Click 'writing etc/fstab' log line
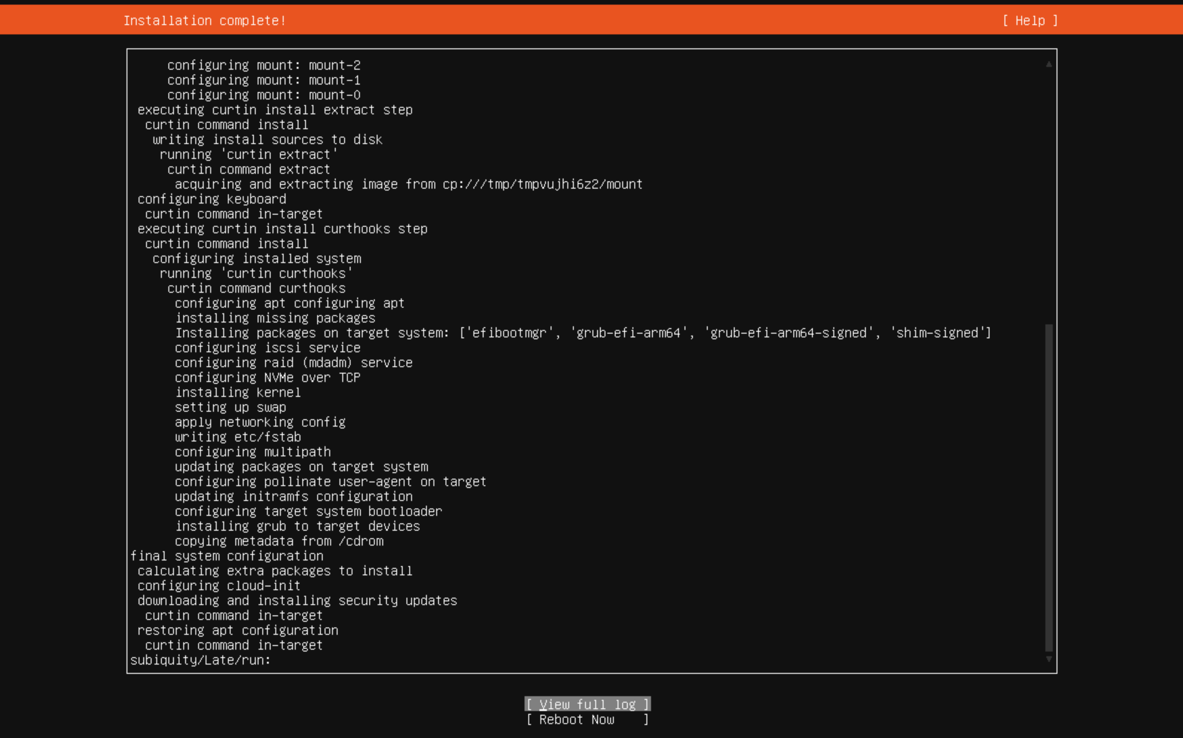1183x738 pixels. 238,437
